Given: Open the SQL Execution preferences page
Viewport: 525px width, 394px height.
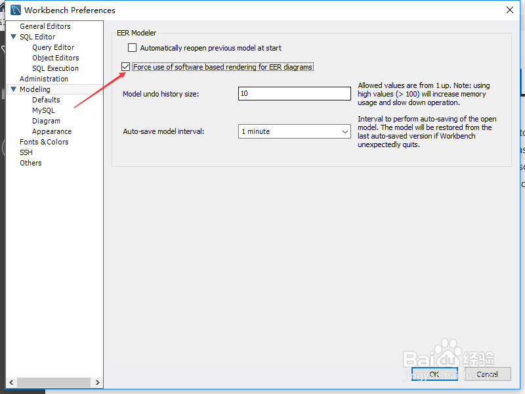Looking at the screenshot, I should 55,68.
